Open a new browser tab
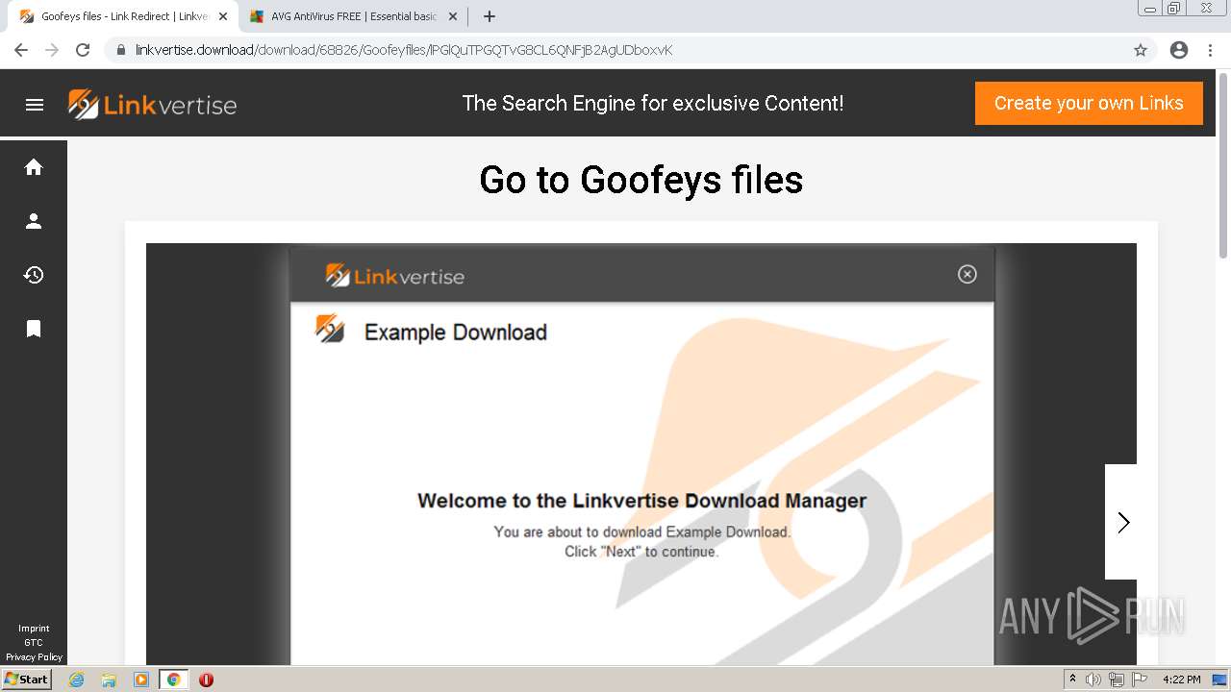This screenshot has width=1231, height=692. [490, 16]
